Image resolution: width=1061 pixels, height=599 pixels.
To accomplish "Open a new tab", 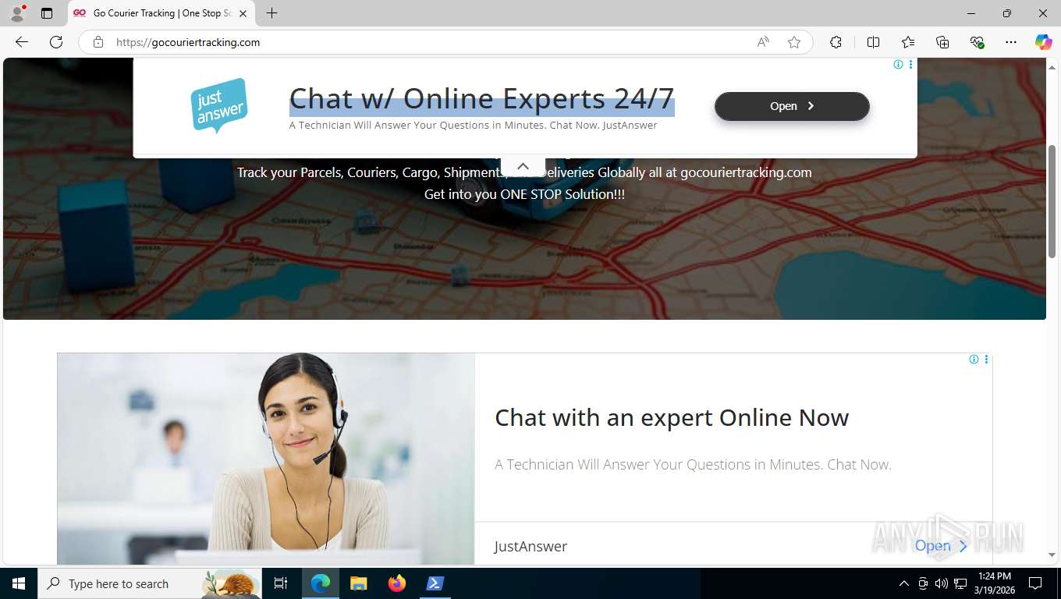I will 271,13.
